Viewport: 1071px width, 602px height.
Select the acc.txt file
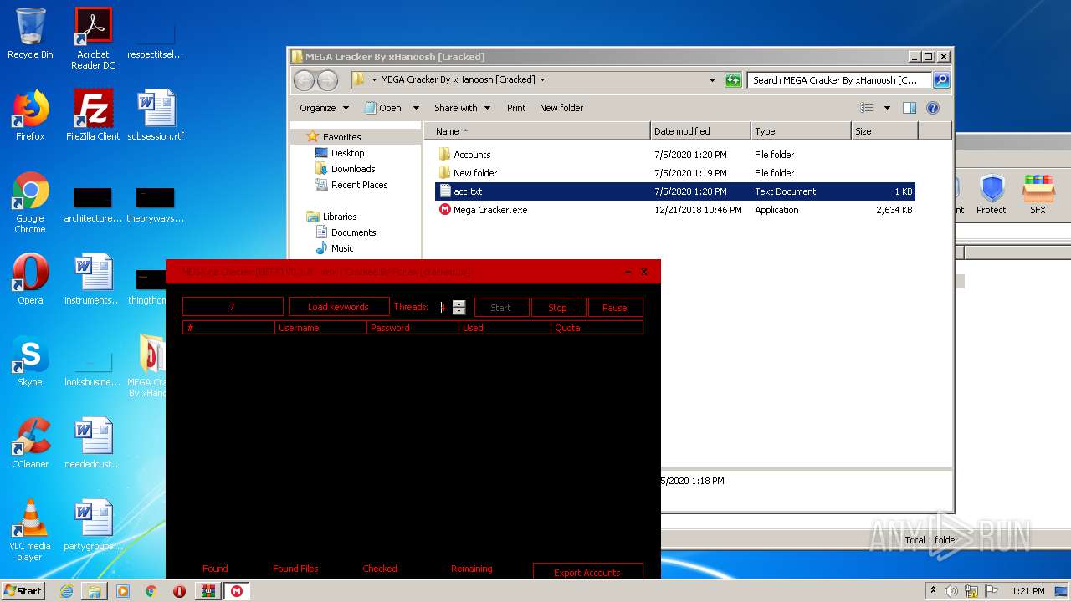674,191
